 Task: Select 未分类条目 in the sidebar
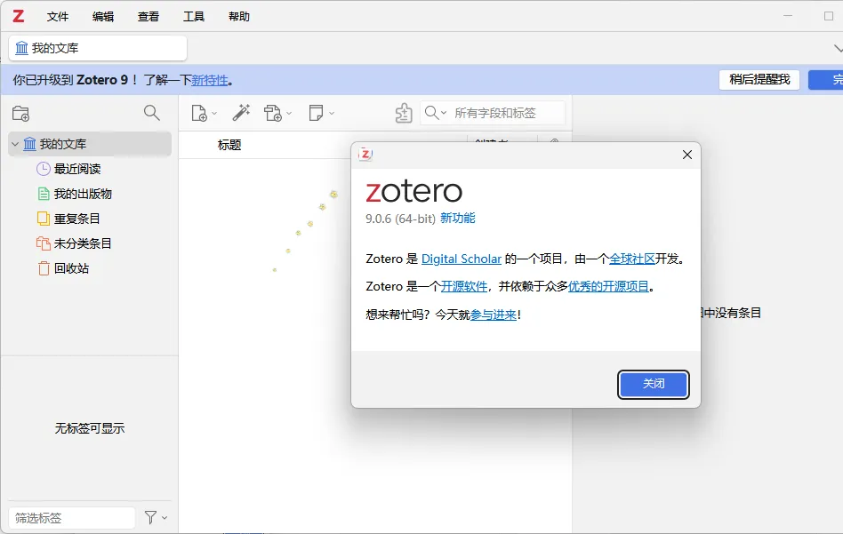pos(83,243)
